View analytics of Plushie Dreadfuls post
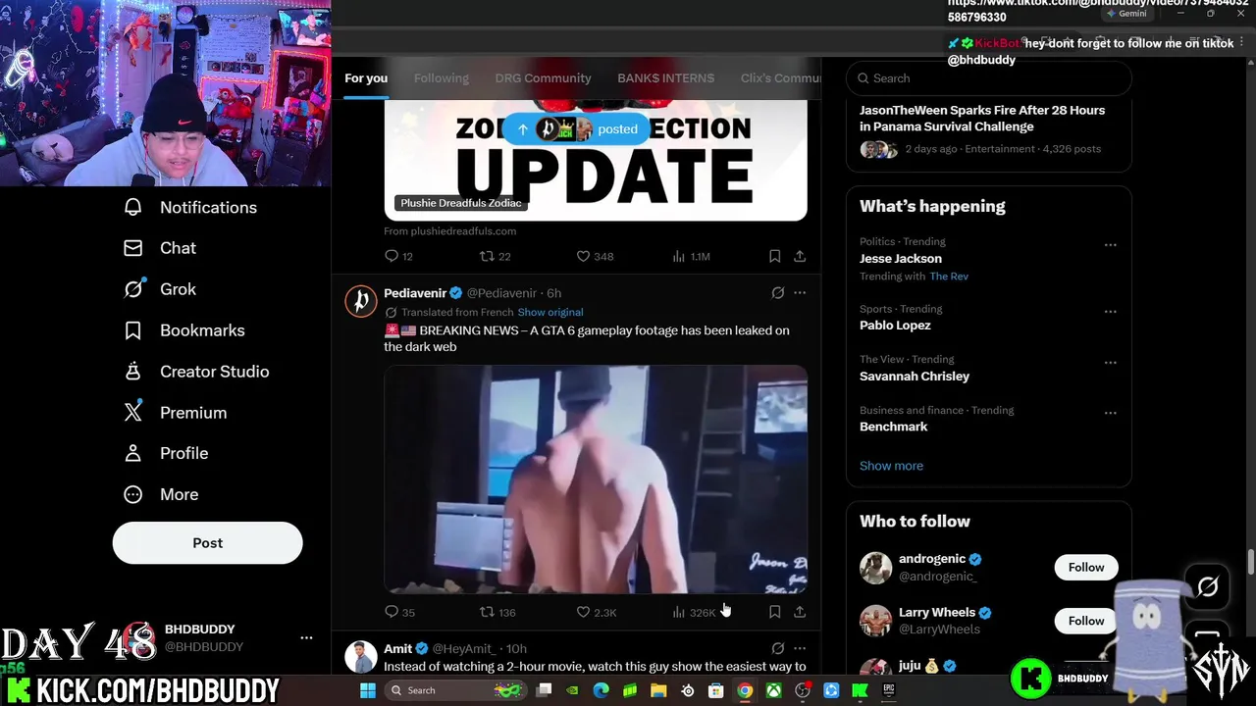Screen dimensions: 1256x706 point(691,256)
